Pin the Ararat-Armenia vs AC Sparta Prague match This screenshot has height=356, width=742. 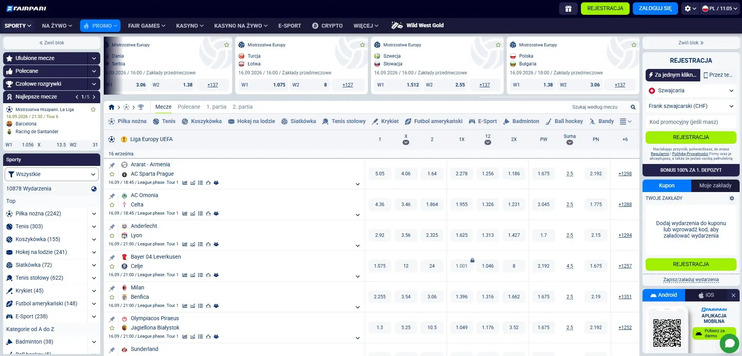click(112, 165)
